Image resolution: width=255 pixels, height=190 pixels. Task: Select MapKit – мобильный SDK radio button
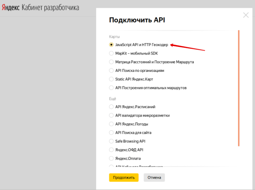[x=111, y=53]
